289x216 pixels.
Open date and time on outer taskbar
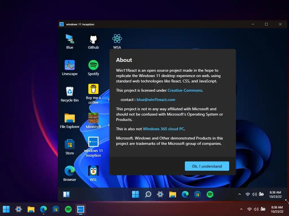(277, 209)
